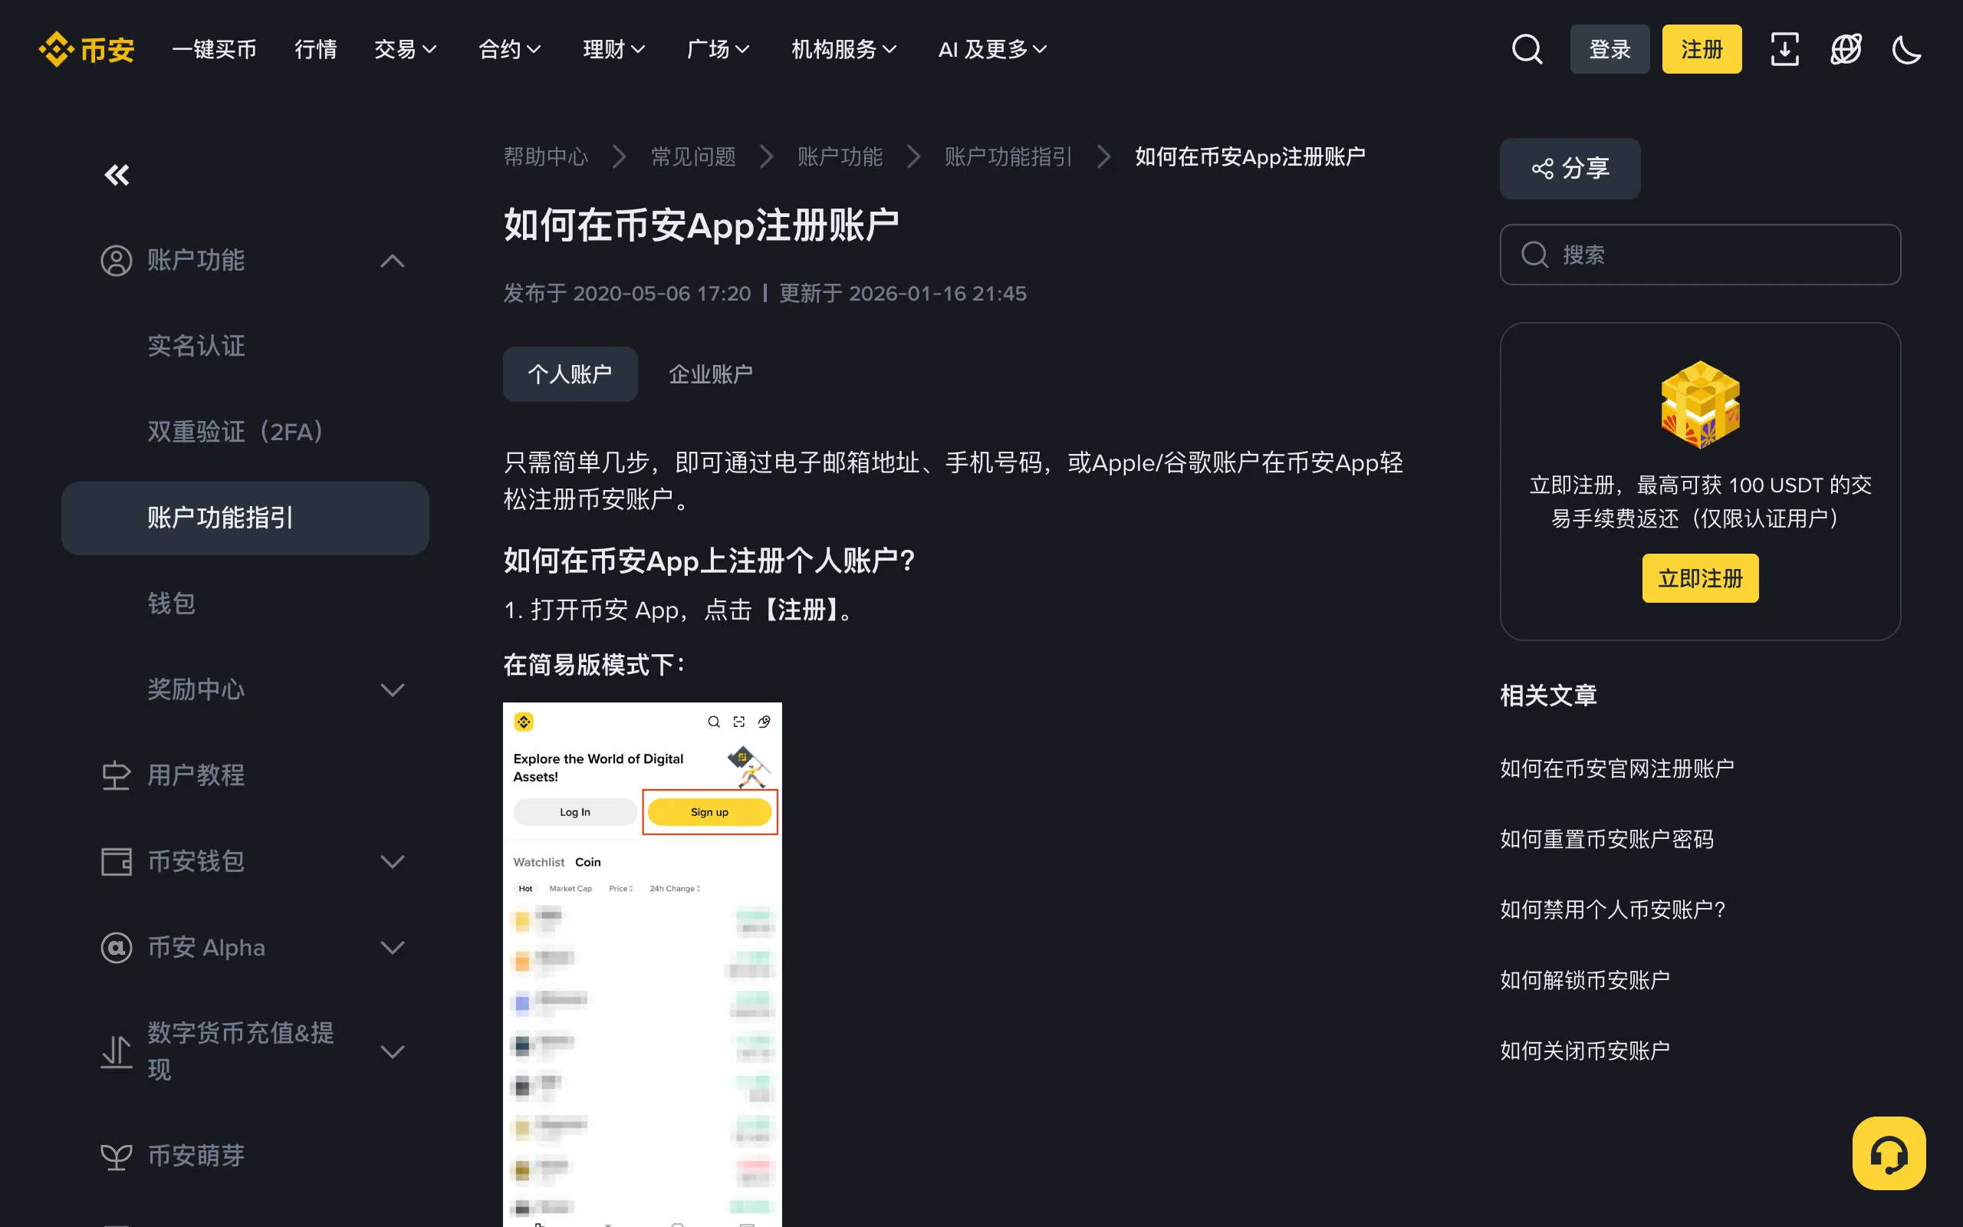
Task: Click the 币安萌芽 sprout icon
Action: pyautogui.click(x=116, y=1156)
